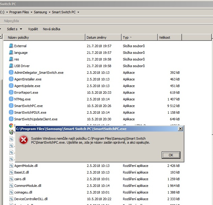Click the ErrorReport.exe app icon
Screen dimensions: 213x205
point(11,93)
